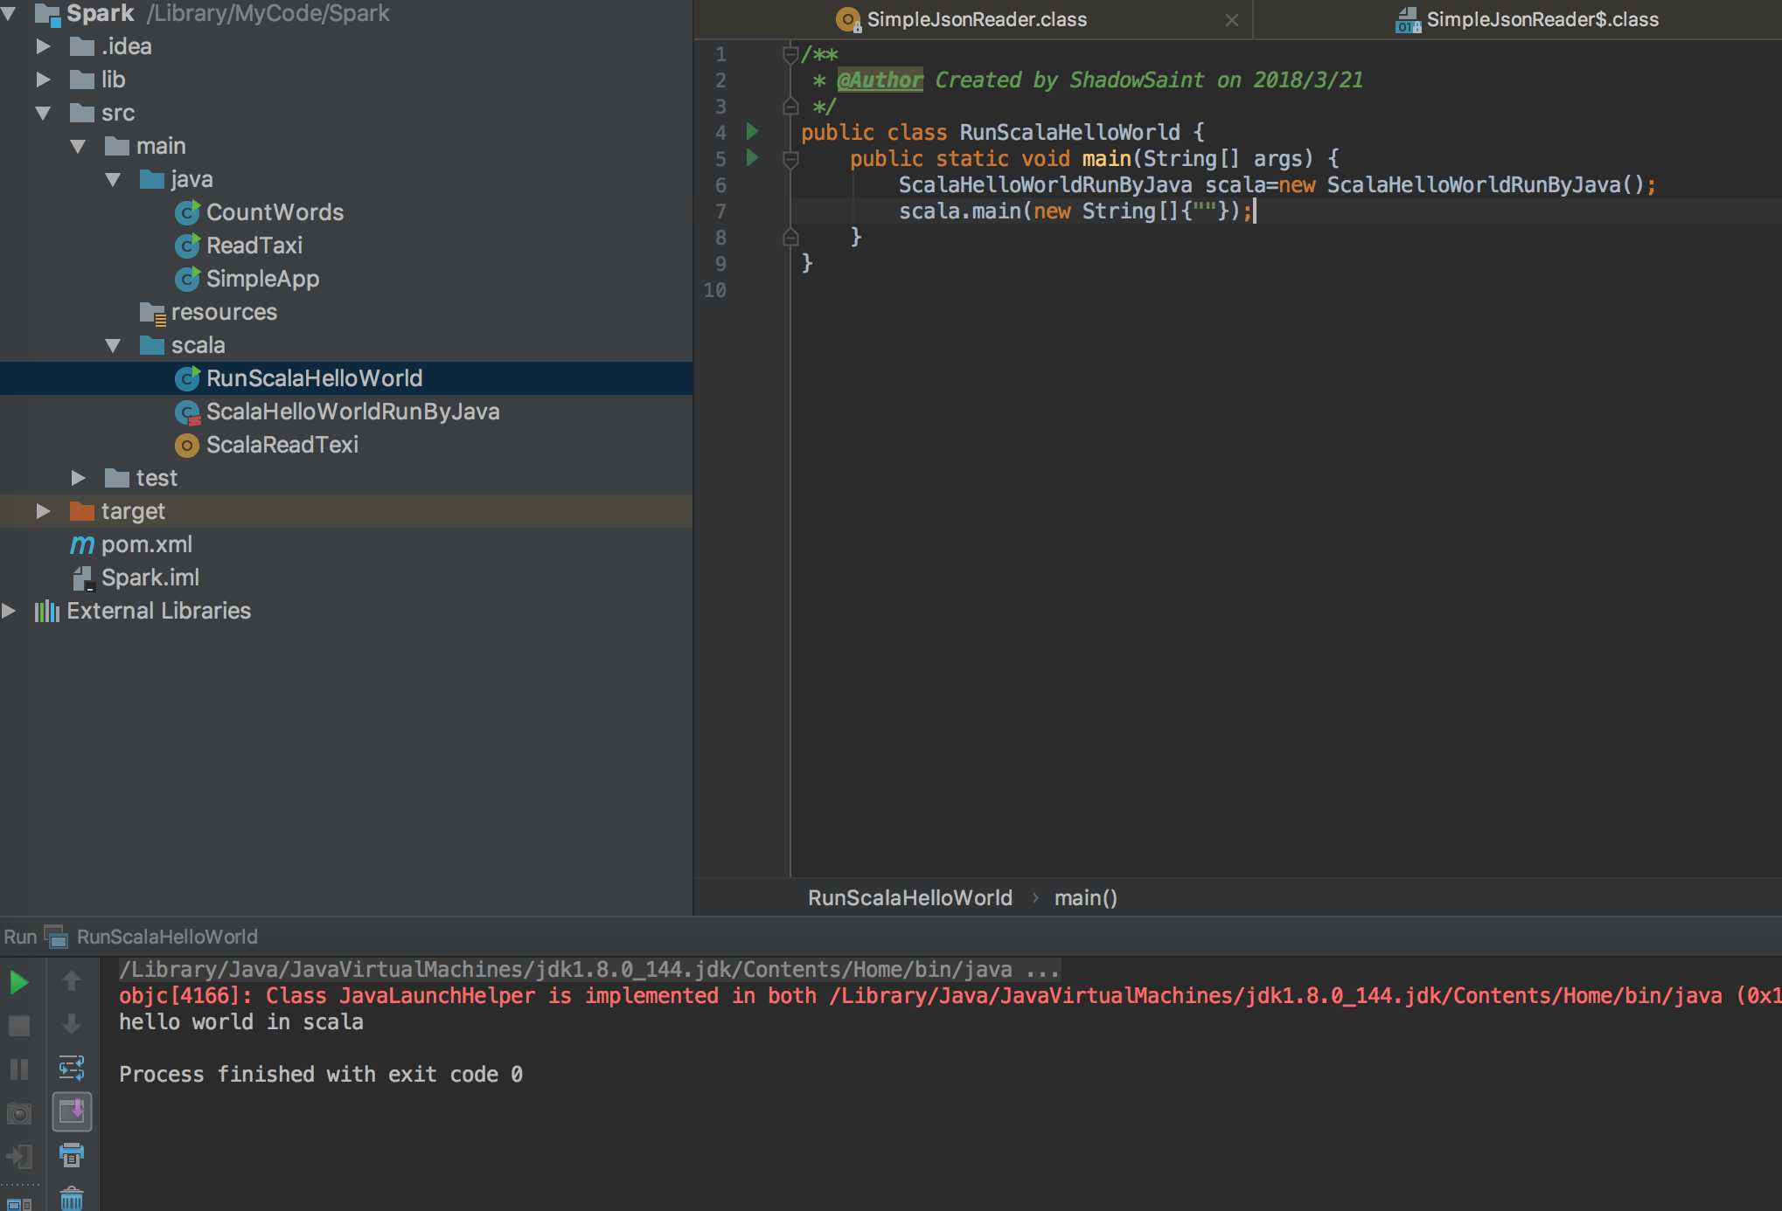Select the Spark.iml file
This screenshot has height=1211, width=1782.
pos(150,578)
